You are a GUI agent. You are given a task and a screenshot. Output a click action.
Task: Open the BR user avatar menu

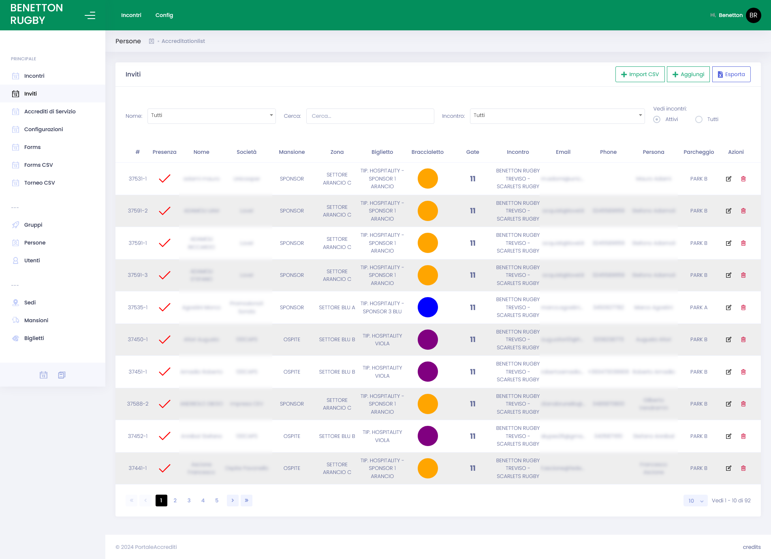[x=753, y=15]
